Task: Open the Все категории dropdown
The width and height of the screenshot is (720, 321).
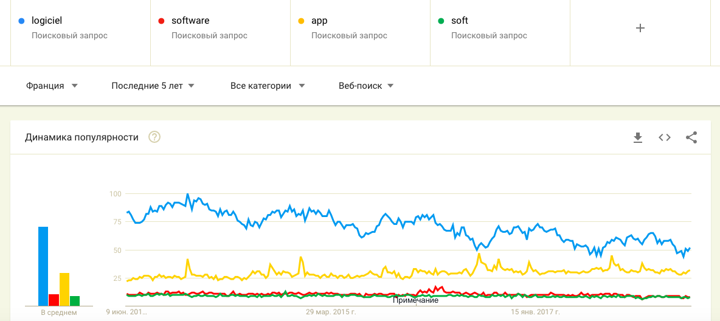Action: click(268, 86)
